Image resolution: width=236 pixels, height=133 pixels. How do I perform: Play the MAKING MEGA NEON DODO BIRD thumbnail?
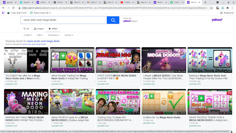pos(26,102)
